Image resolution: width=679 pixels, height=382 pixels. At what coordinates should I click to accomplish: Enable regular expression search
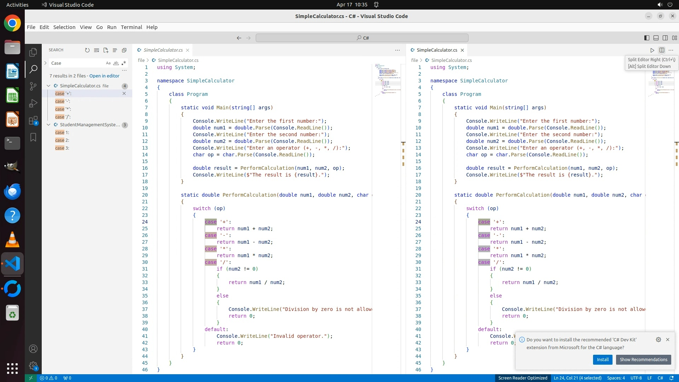[124, 63]
